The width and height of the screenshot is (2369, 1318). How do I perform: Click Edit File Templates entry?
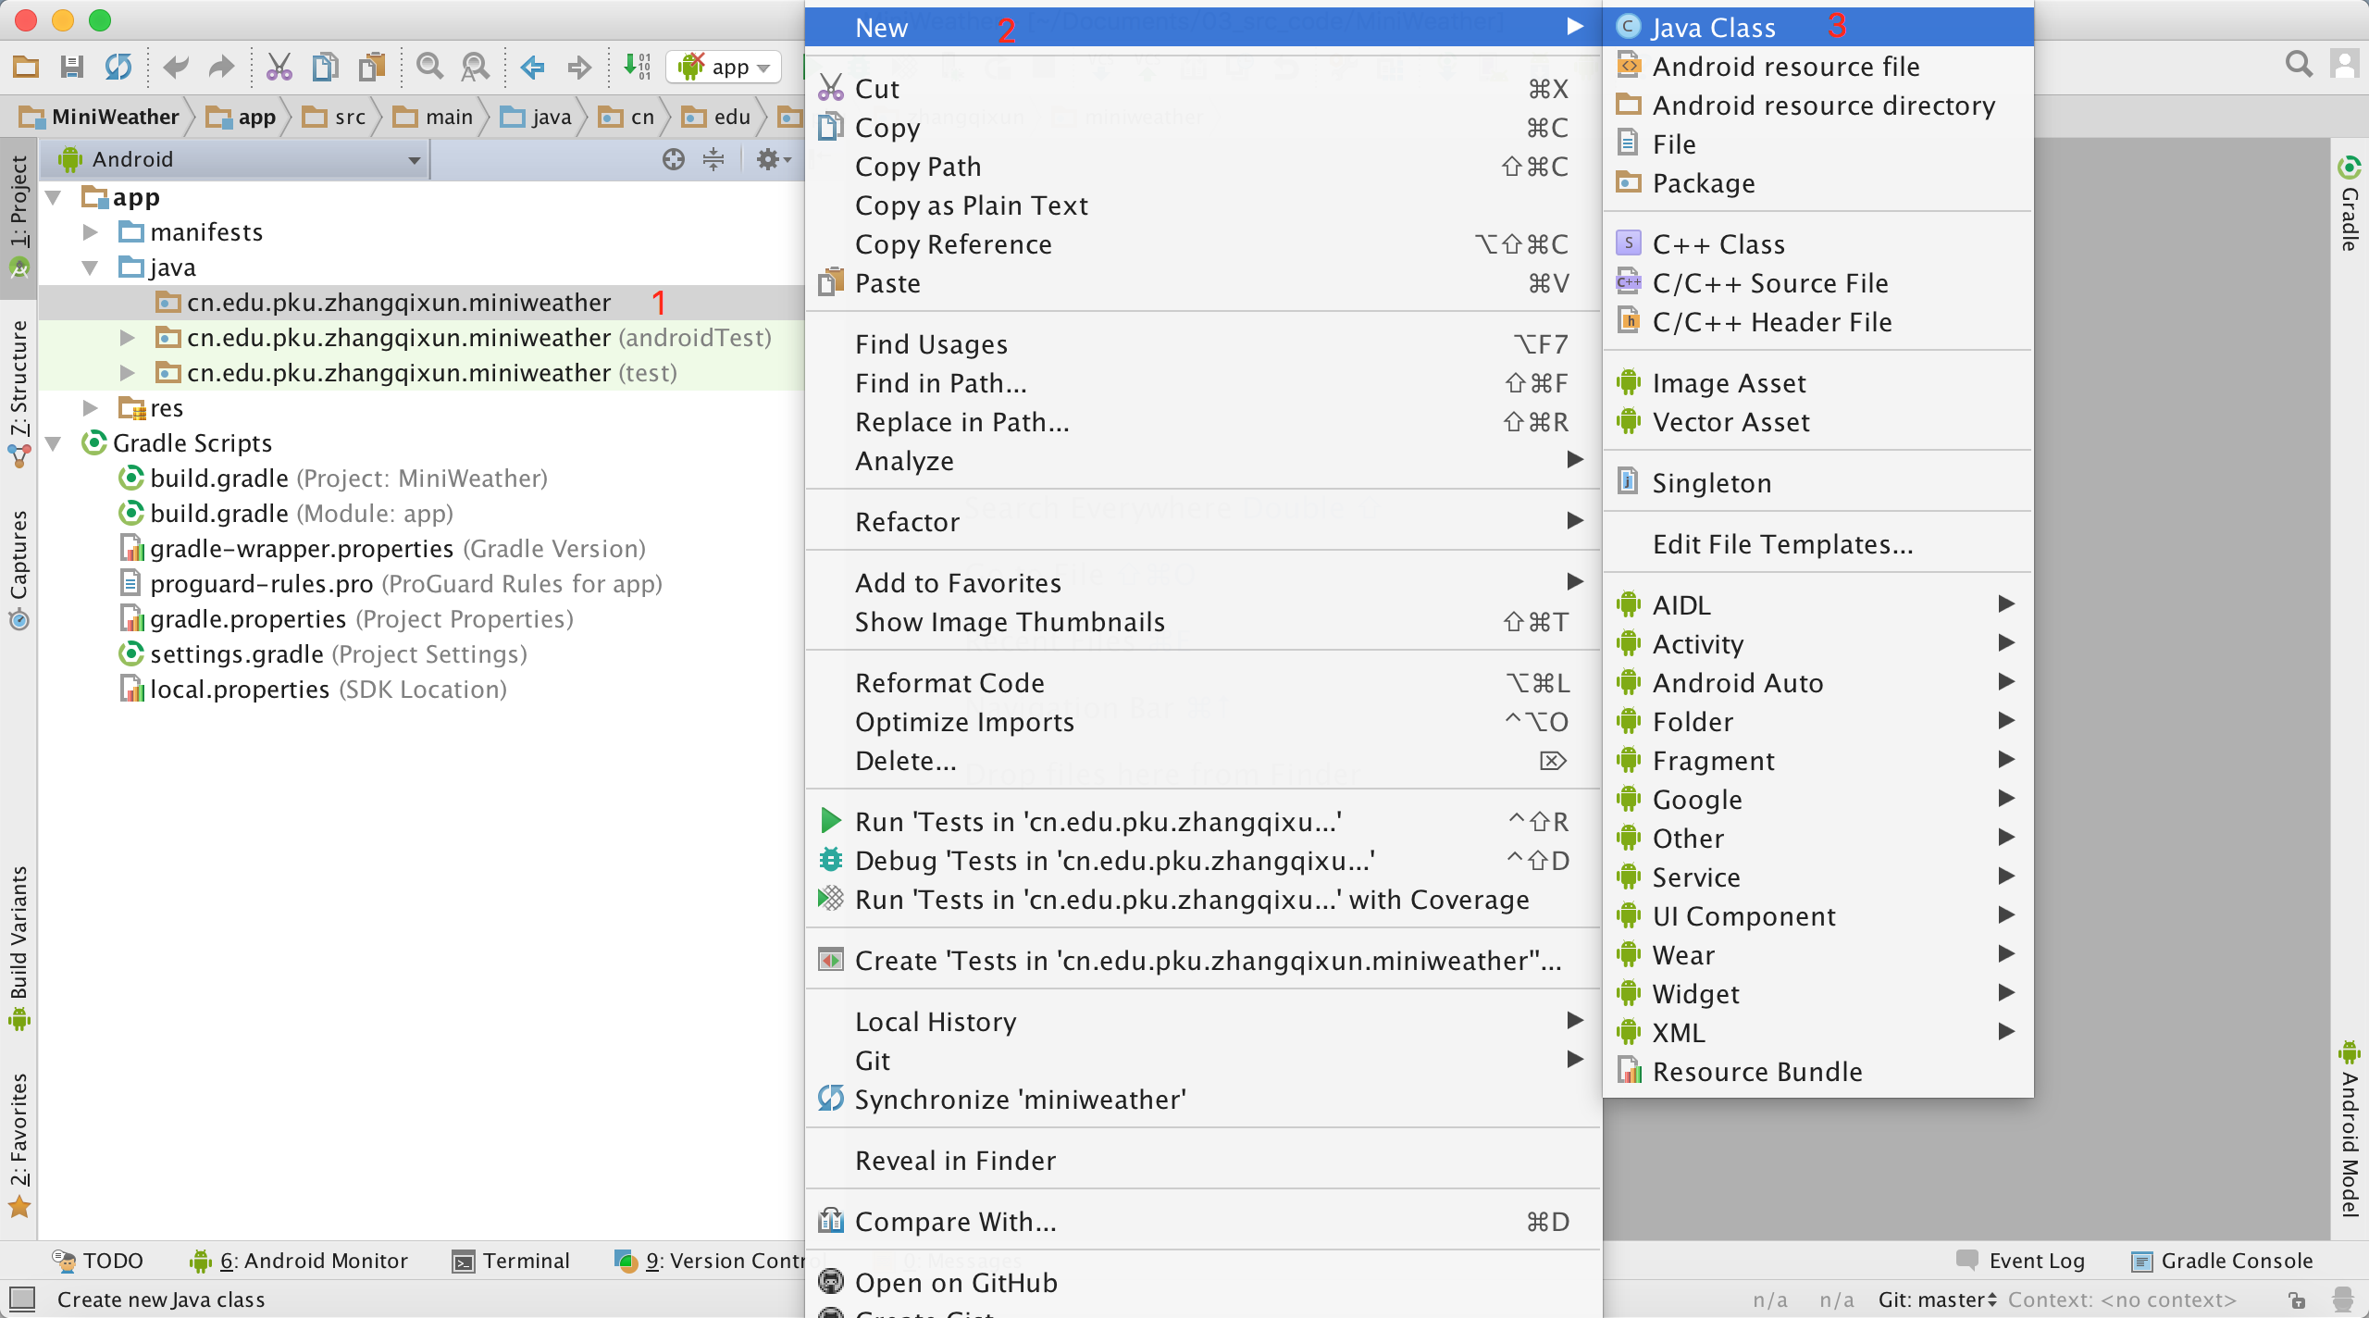click(1817, 544)
